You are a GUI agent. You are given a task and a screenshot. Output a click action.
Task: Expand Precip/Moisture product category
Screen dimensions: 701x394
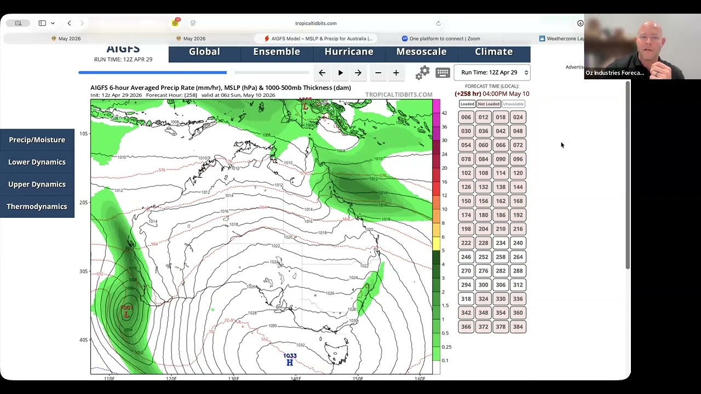pyautogui.click(x=37, y=140)
